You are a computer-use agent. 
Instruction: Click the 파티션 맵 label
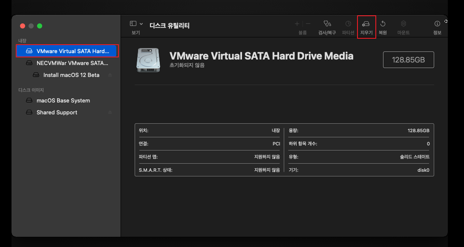[148, 157]
